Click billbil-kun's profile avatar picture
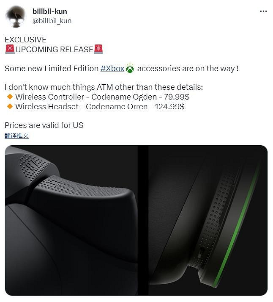 (x=16, y=17)
